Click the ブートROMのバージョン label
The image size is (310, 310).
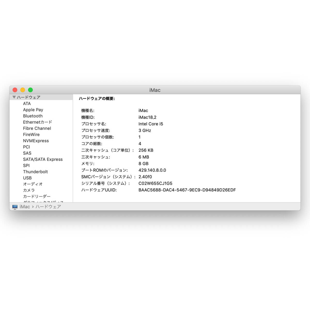[105, 170]
